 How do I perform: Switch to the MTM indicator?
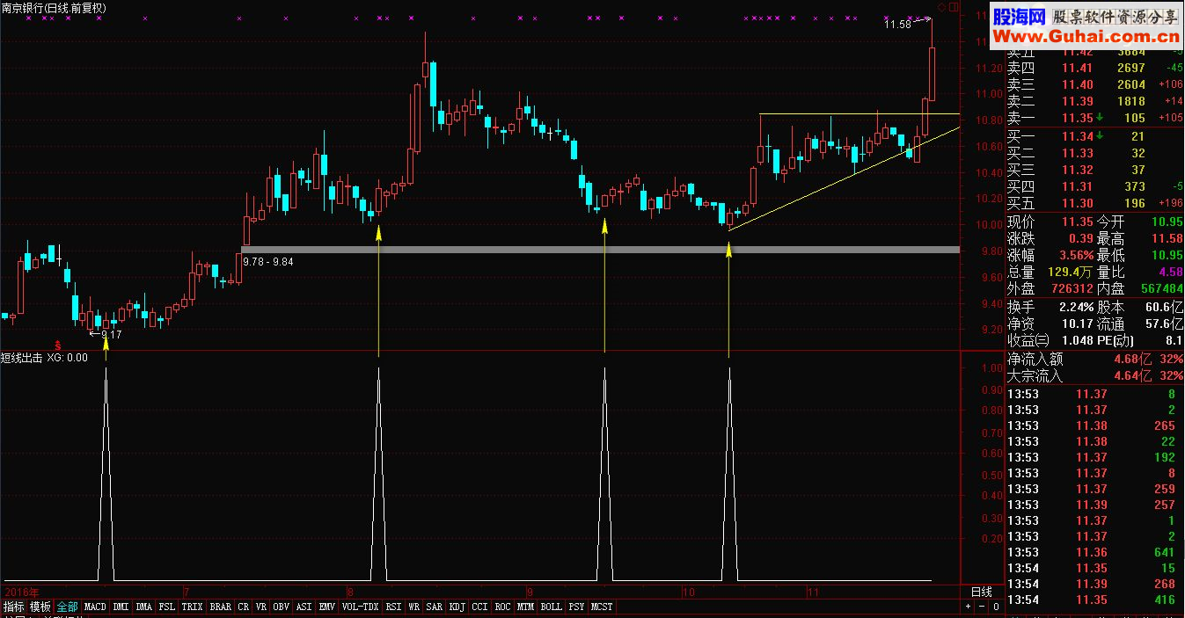point(526,607)
